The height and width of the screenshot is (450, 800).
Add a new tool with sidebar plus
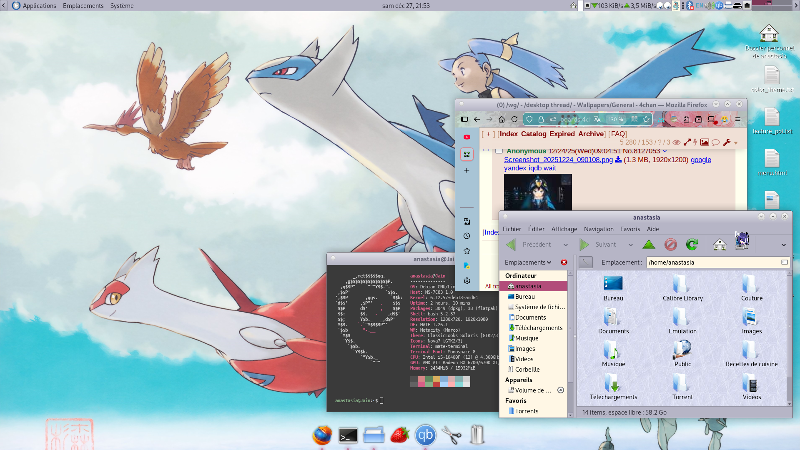pos(467,170)
